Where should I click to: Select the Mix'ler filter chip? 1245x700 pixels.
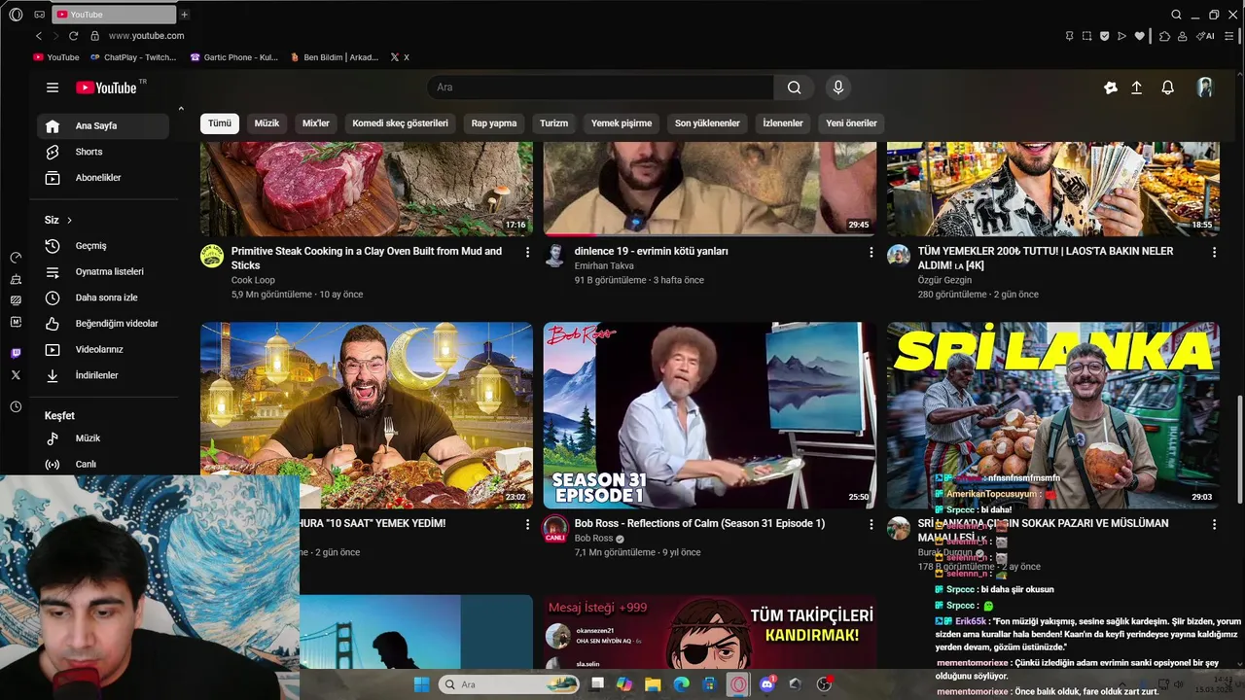(x=316, y=123)
